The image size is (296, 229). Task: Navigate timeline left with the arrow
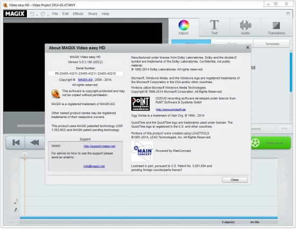click(x=14, y=176)
